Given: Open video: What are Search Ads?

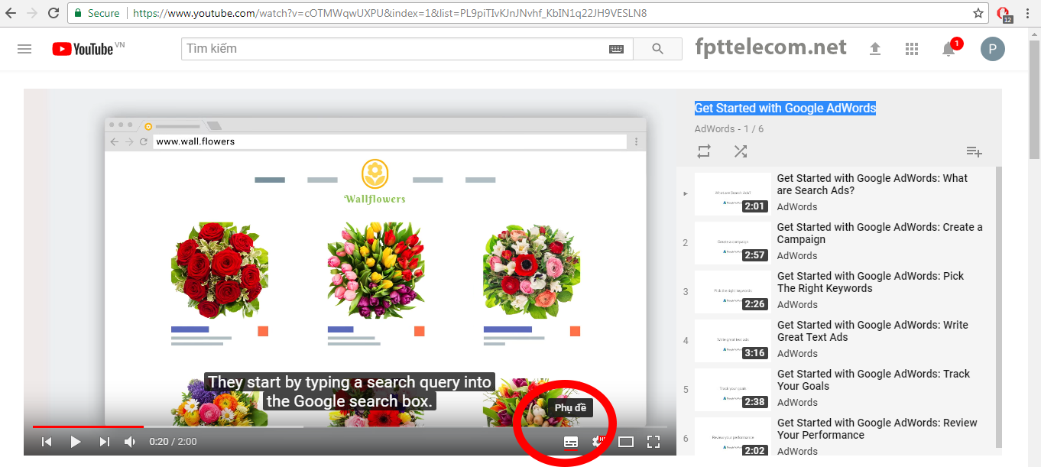Looking at the screenshot, I should click(x=872, y=184).
